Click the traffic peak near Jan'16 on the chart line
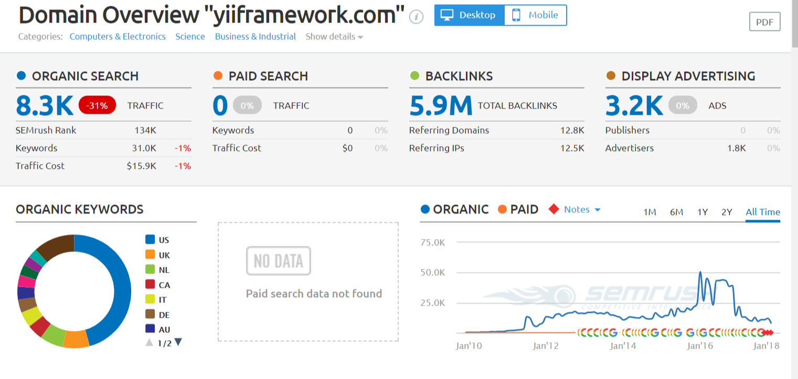 point(700,273)
